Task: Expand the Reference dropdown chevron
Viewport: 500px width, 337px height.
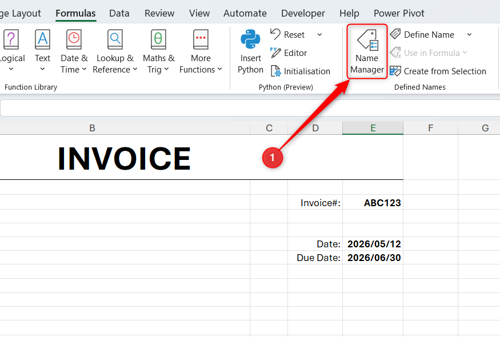Action: (135, 69)
